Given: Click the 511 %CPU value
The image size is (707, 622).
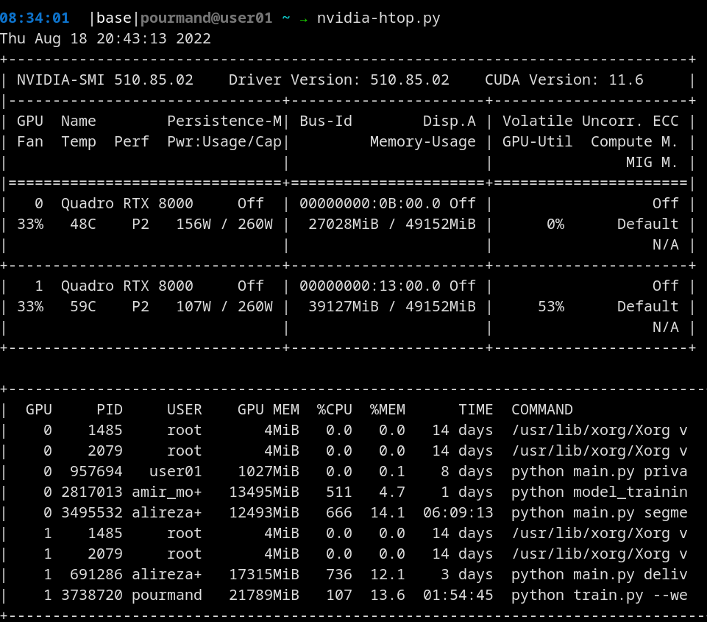Looking at the screenshot, I should pos(339,492).
